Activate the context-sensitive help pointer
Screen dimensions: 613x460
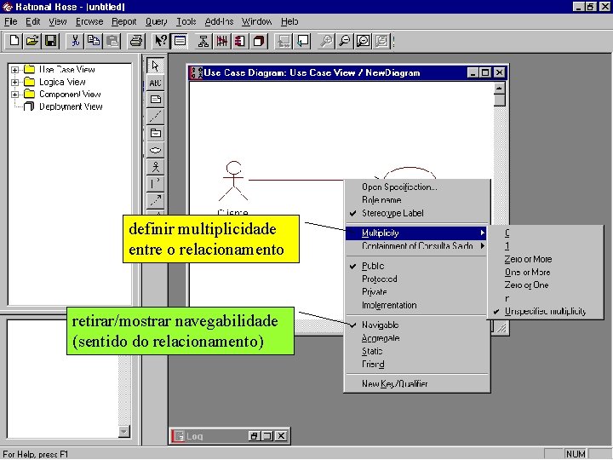point(160,41)
